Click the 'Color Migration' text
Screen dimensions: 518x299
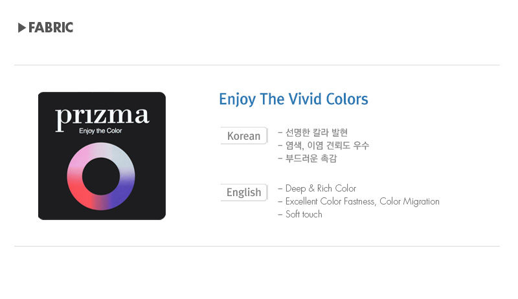click(409, 201)
